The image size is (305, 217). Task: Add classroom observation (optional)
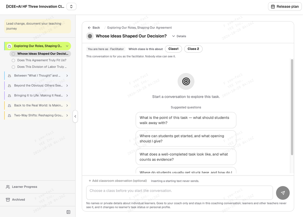pyautogui.click(x=118, y=181)
